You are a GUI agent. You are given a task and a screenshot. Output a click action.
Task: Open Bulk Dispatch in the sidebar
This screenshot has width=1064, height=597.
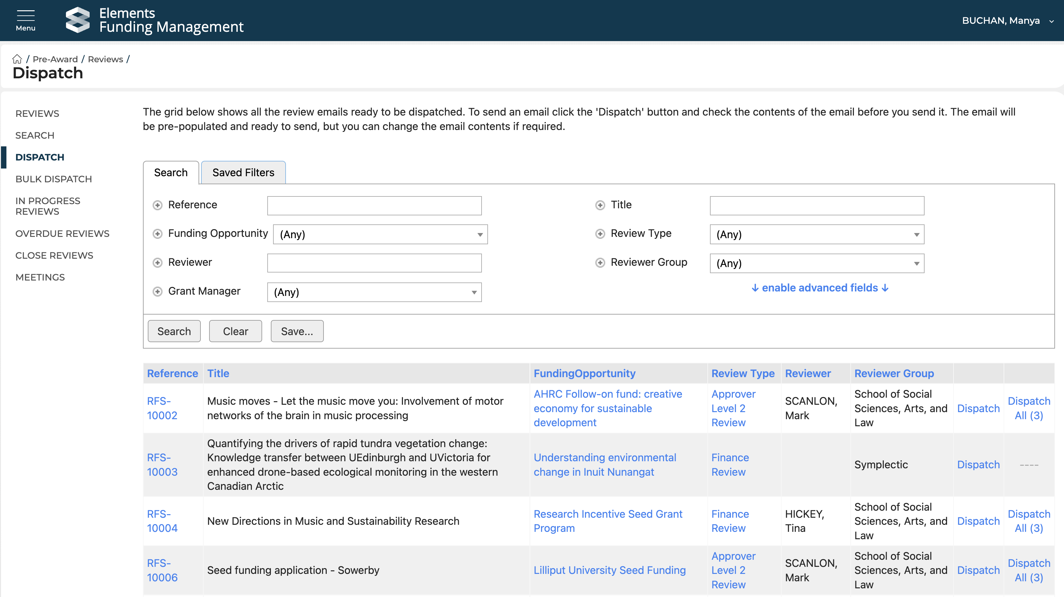[54, 179]
